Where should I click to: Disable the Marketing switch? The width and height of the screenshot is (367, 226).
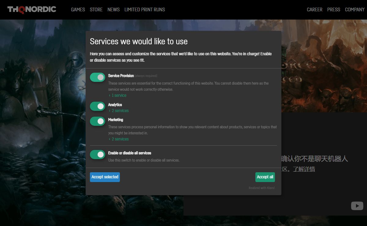(98, 121)
